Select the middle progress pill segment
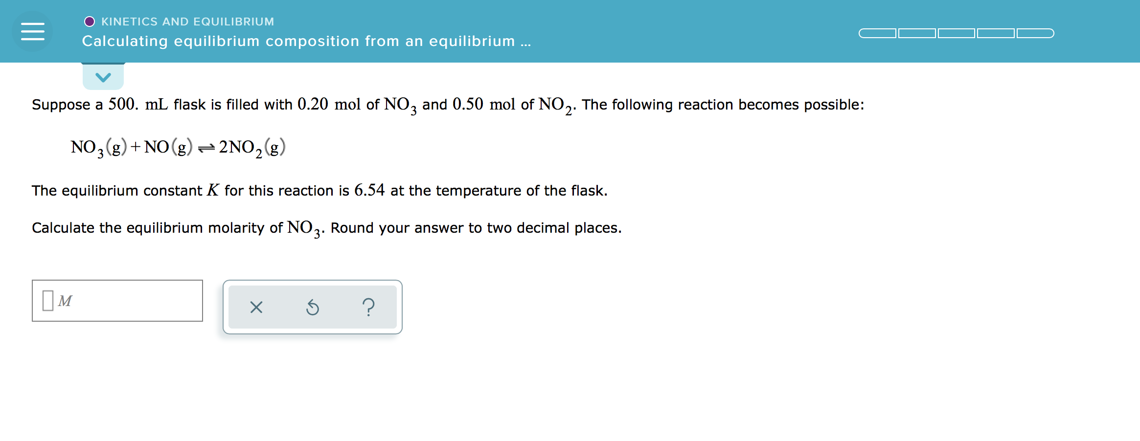The height and width of the screenshot is (441, 1140). 956,33
